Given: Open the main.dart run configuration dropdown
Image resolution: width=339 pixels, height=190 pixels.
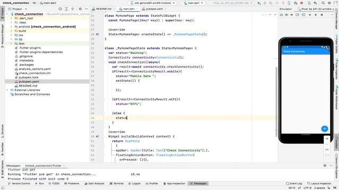Looking at the screenshot, I should click(x=193, y=3).
